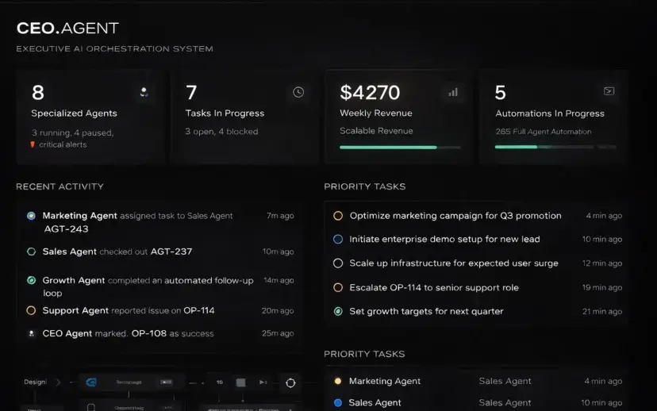Click the 21 min ago timestamp
The image size is (657, 411).
602,311
